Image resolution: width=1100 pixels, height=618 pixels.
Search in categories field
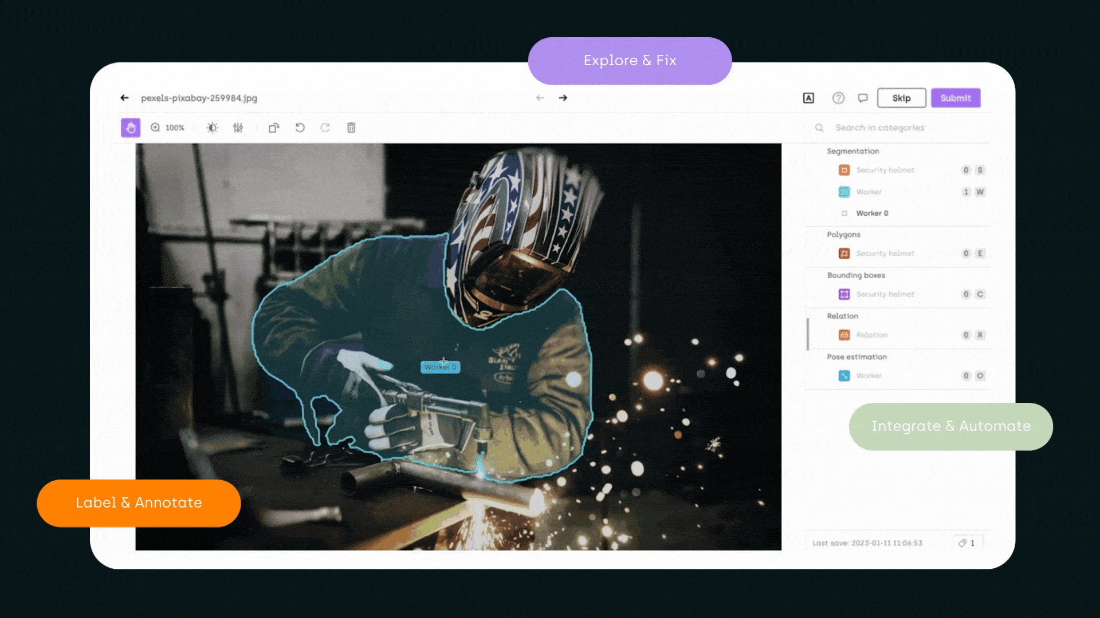[879, 128]
